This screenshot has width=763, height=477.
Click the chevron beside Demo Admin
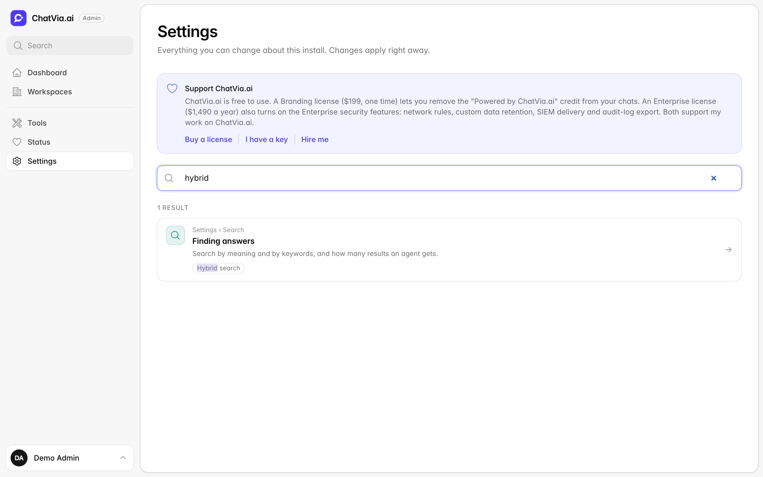[123, 458]
